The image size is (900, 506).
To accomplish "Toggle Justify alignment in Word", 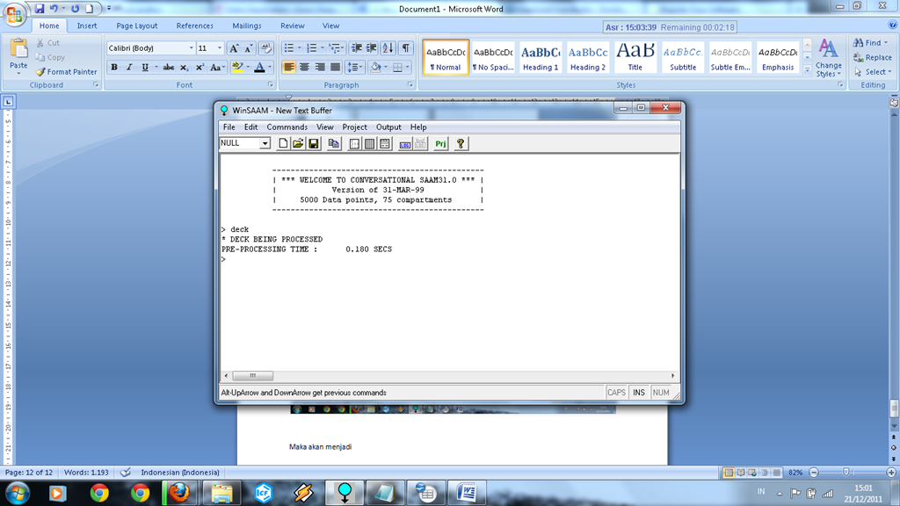I will pyautogui.click(x=335, y=67).
